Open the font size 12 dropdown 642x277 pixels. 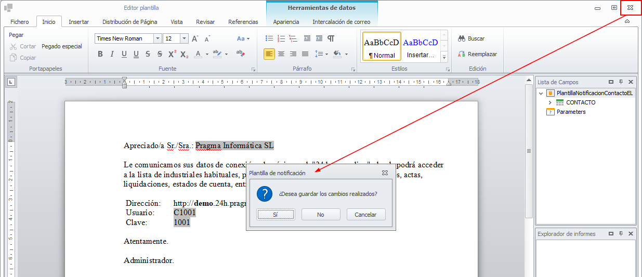click(184, 38)
